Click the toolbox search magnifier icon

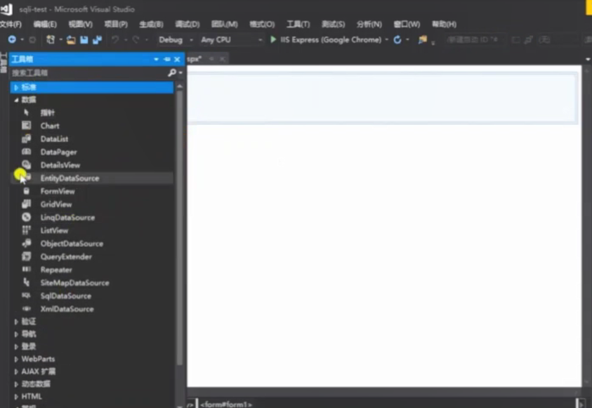coord(172,72)
